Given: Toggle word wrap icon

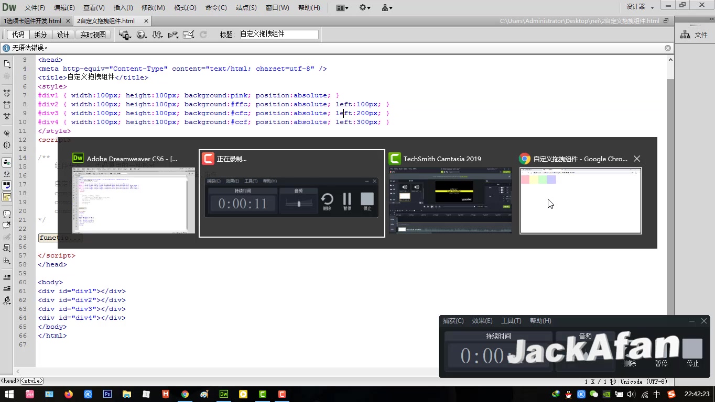Looking at the screenshot, I should [x=7, y=185].
